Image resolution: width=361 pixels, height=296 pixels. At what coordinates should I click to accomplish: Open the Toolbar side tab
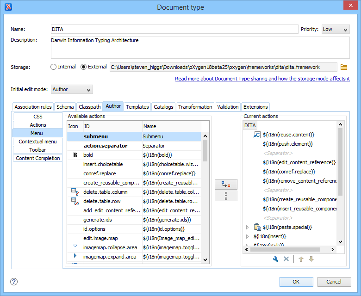(38, 150)
